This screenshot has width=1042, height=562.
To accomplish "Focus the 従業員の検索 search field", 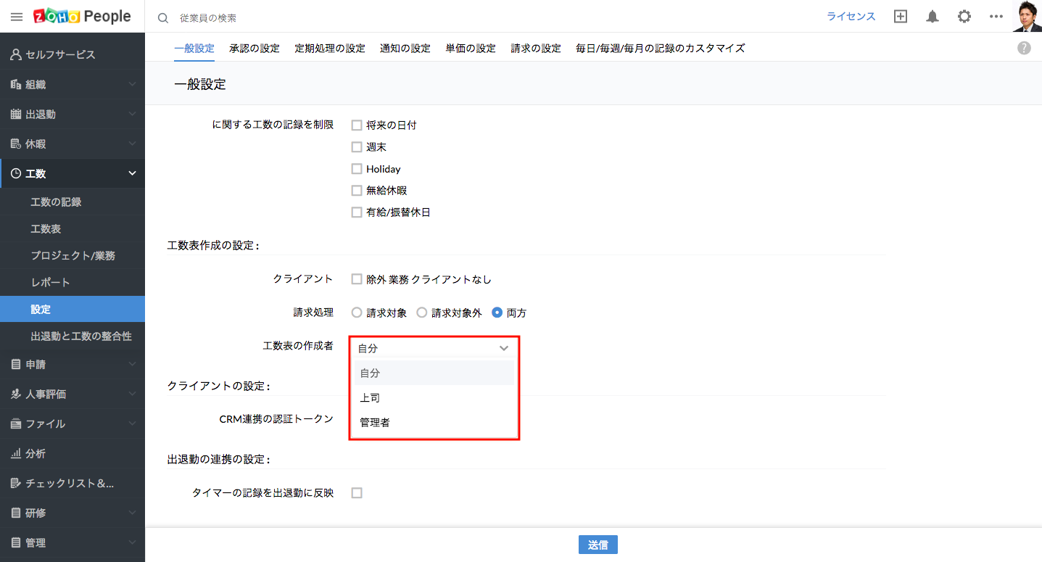I will point(290,17).
